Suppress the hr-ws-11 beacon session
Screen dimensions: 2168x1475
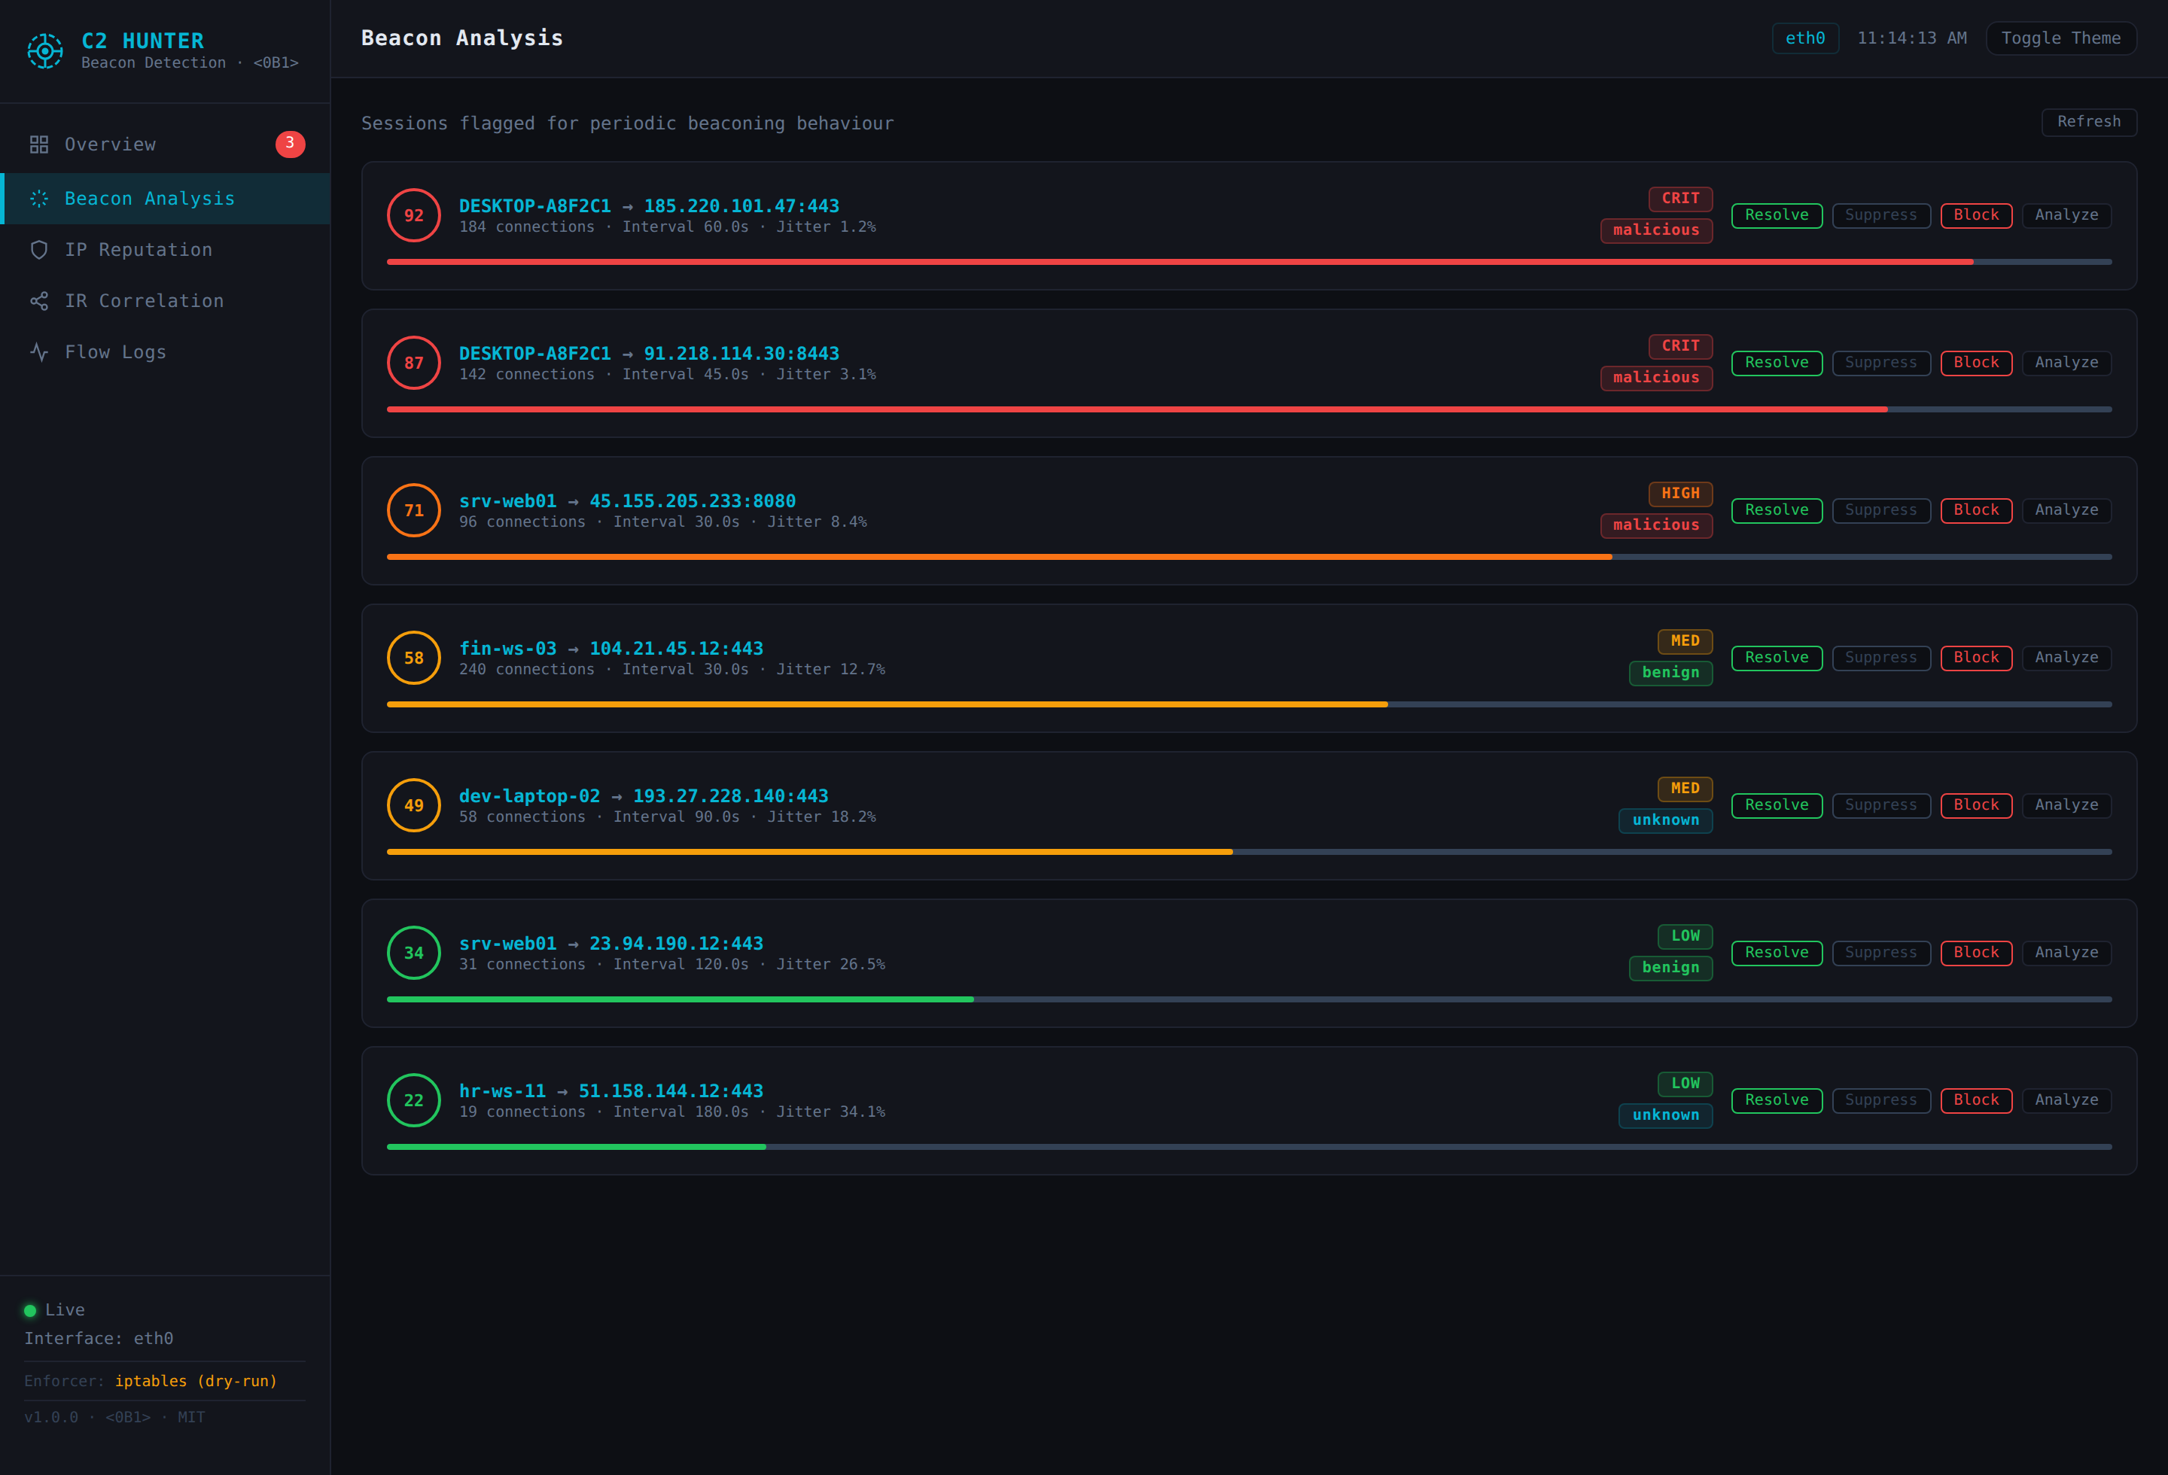click(x=1880, y=1100)
